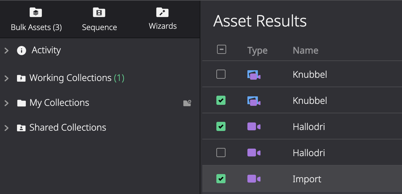The height and width of the screenshot is (194, 402).
Task: Switch to Bulk Assets (3) tab label
Action: (x=36, y=27)
